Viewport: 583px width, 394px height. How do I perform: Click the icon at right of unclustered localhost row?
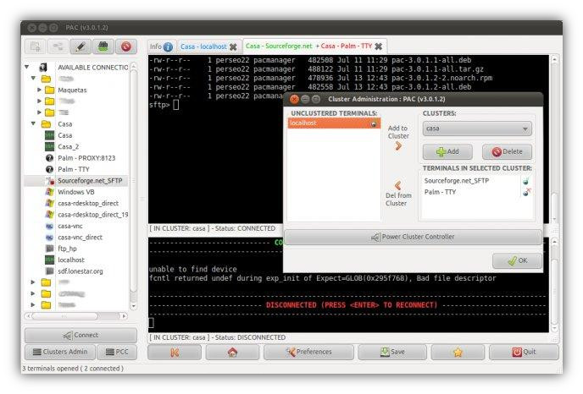[x=374, y=124]
